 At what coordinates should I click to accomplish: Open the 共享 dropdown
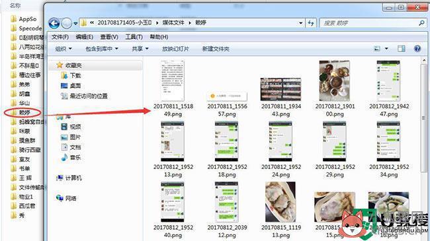[x=140, y=49]
